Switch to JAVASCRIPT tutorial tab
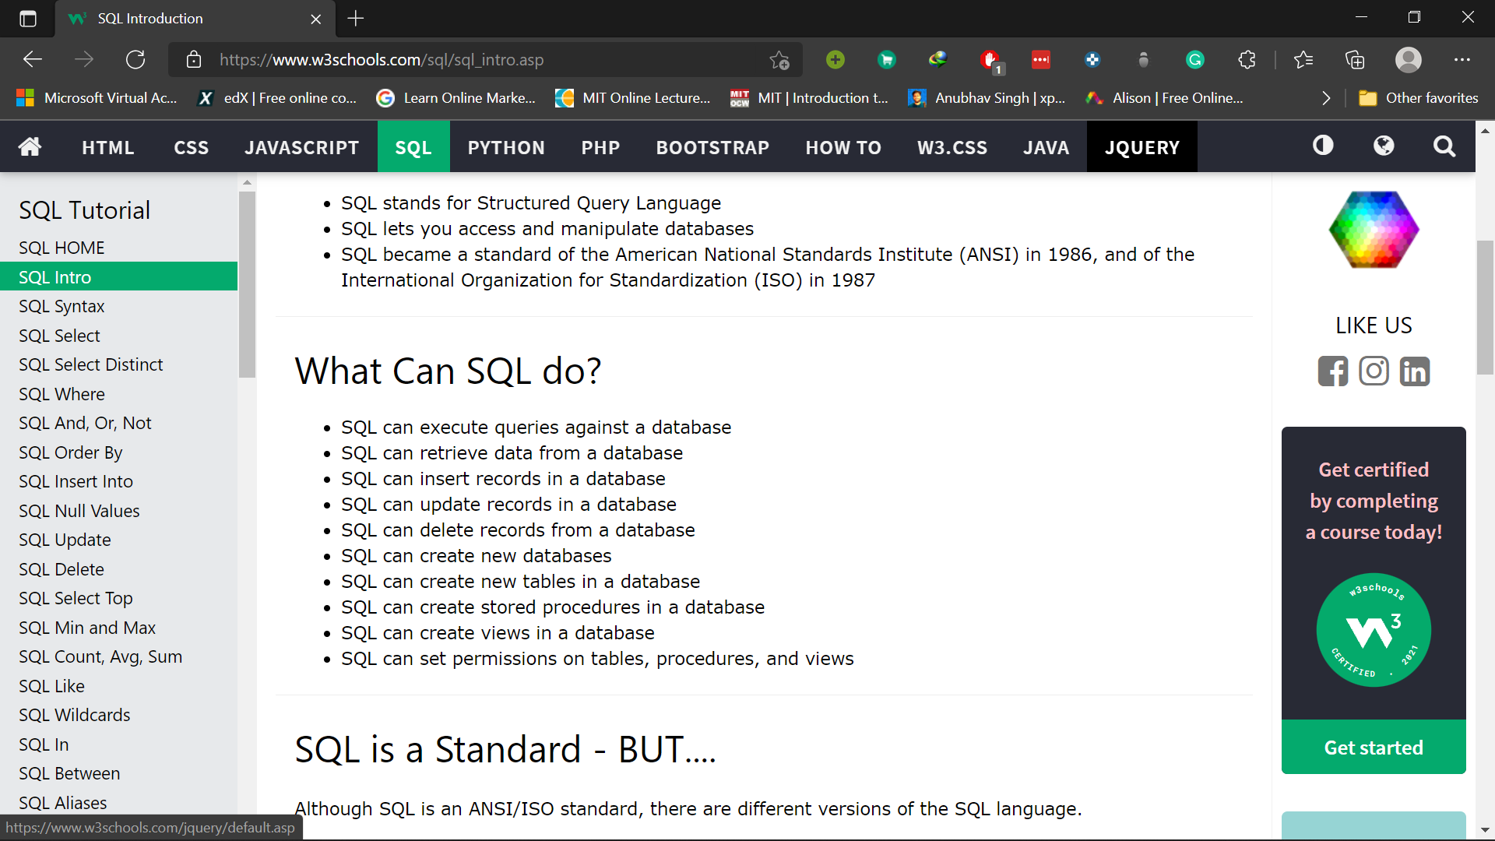The width and height of the screenshot is (1495, 841). [x=302, y=147]
